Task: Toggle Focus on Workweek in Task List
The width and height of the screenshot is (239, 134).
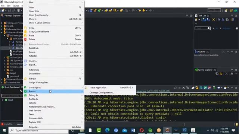Action: 214,20
